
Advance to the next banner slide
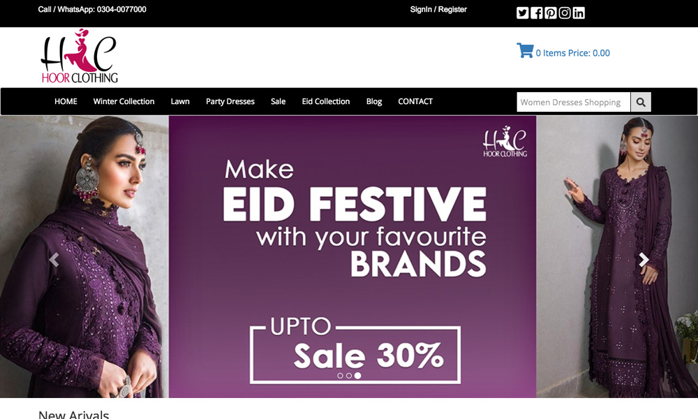(x=644, y=260)
